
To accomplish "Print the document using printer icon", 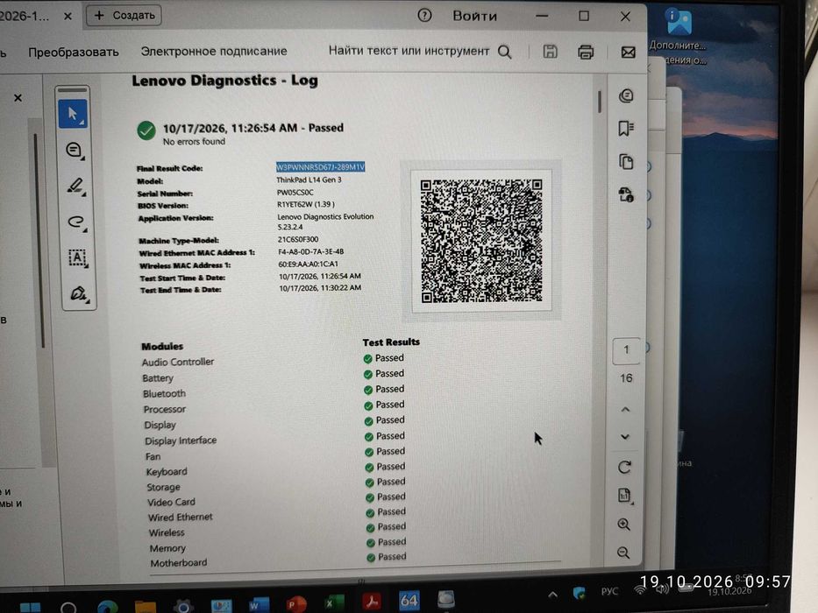I will click(x=586, y=52).
